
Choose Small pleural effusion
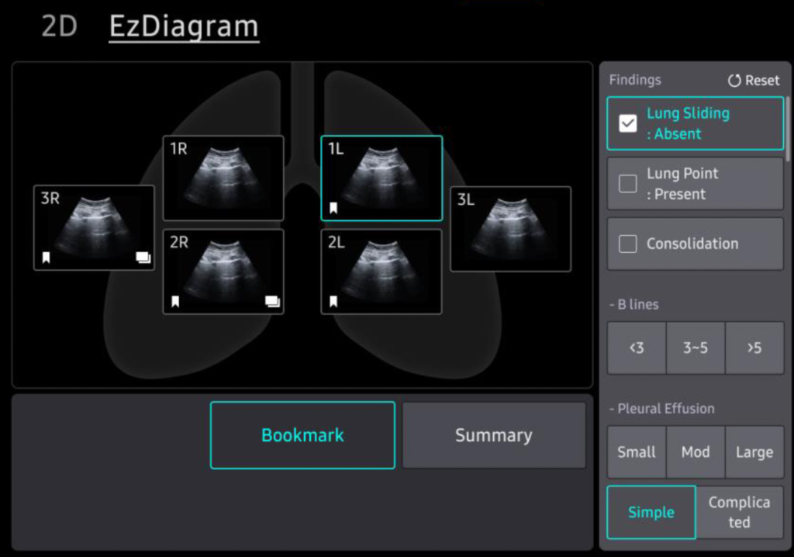(x=637, y=451)
